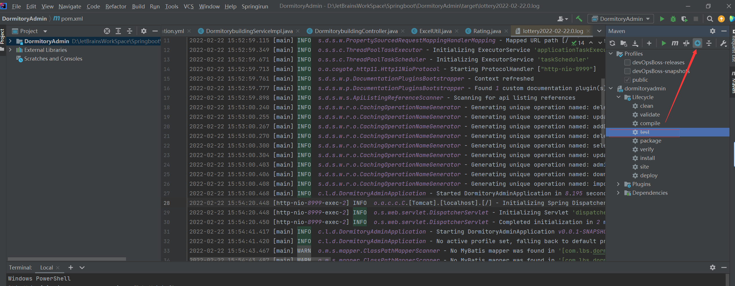
Task: Collapse dormitoryadmin Maven module
Action: pos(611,88)
